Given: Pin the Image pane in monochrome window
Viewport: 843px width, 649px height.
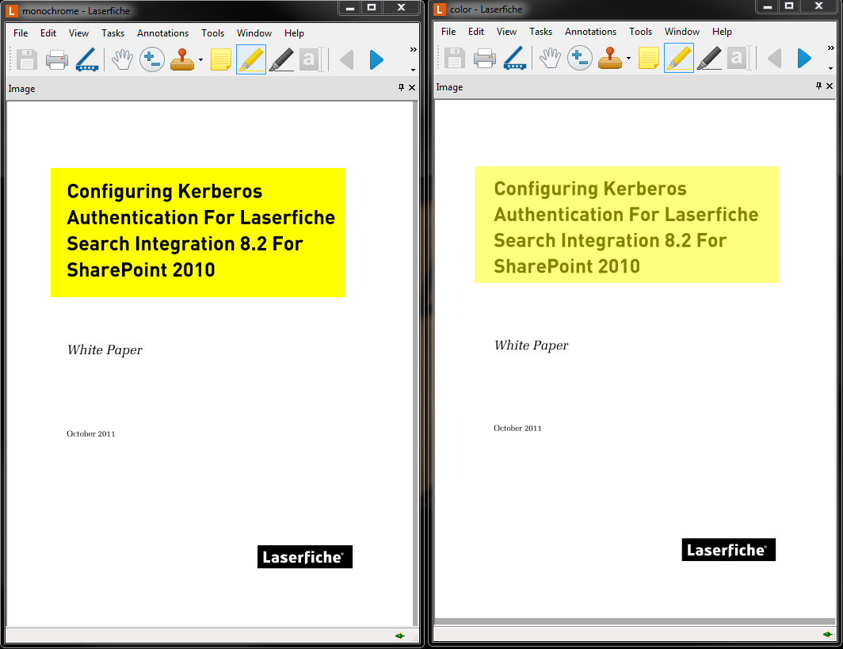Looking at the screenshot, I should 401,87.
